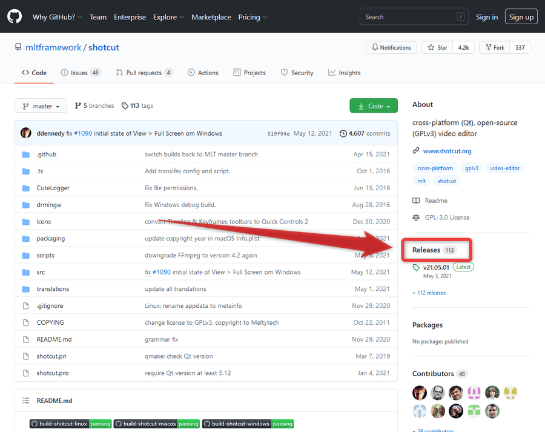
Task: Expand the Explore menu
Action: (x=168, y=17)
